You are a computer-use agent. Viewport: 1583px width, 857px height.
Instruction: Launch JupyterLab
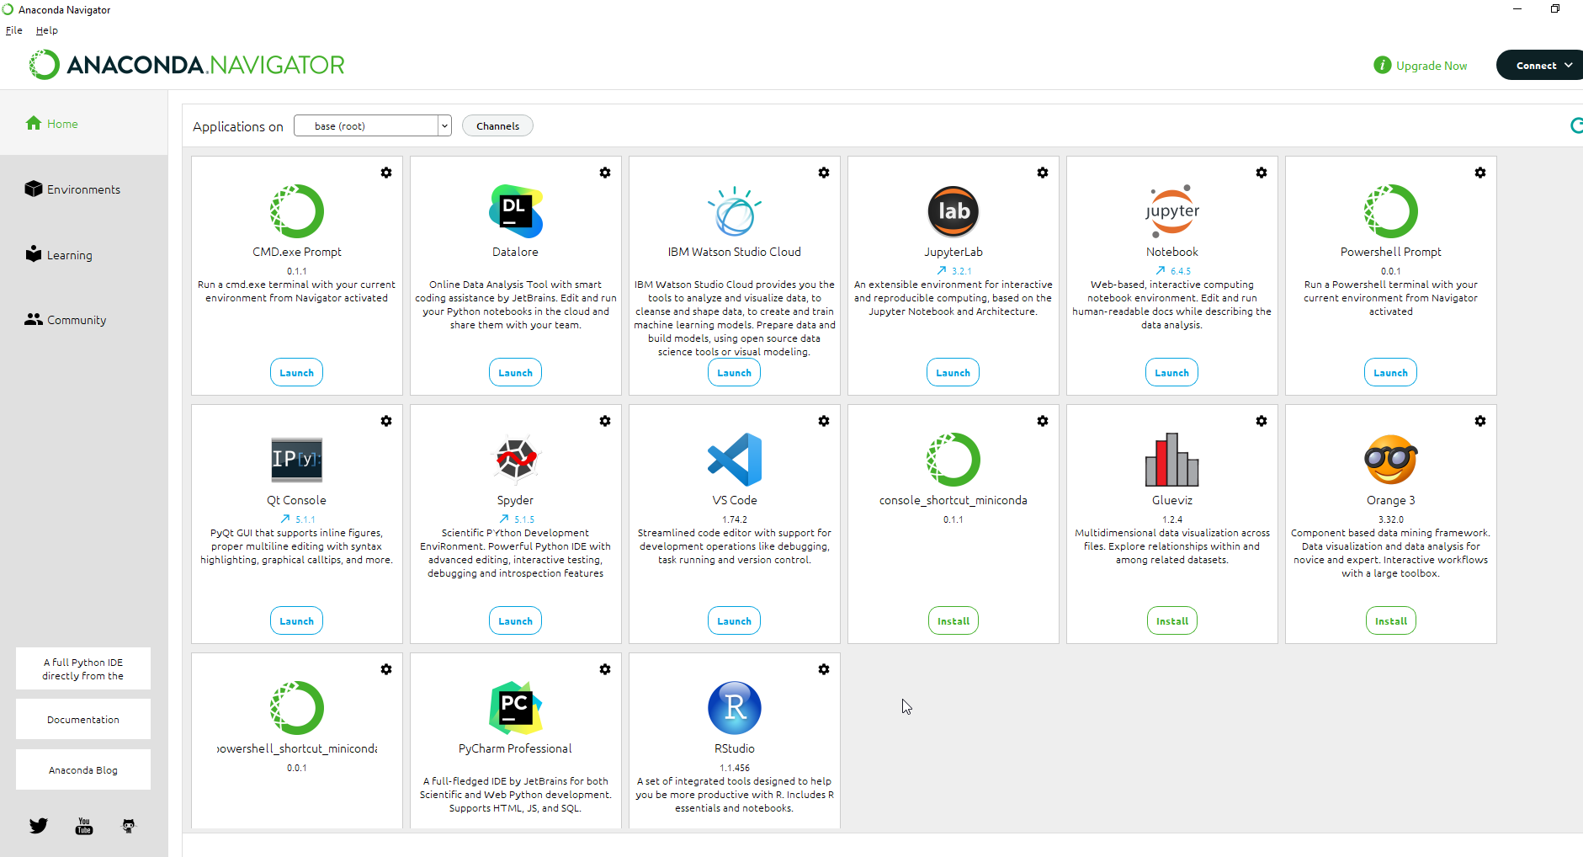point(954,372)
